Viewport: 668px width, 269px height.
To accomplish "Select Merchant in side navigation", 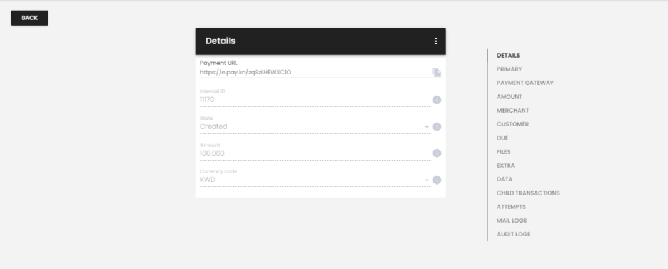I will 512,110.
